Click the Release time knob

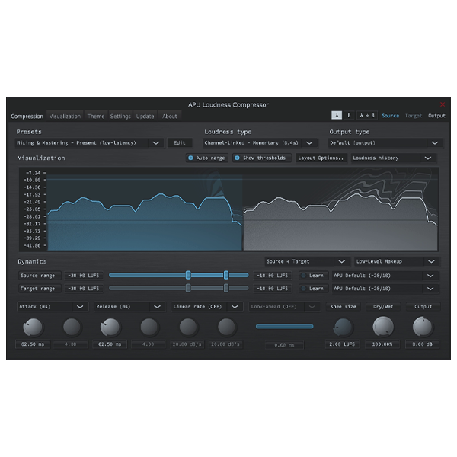tap(110, 327)
